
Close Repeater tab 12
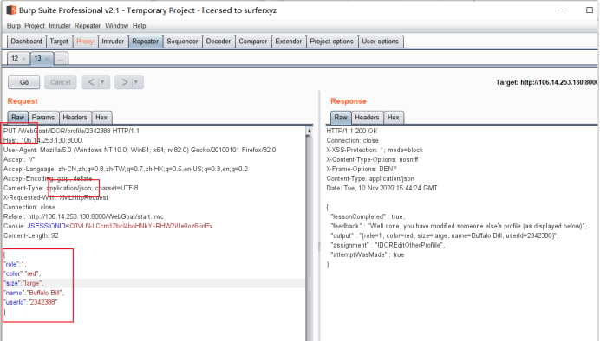point(23,59)
